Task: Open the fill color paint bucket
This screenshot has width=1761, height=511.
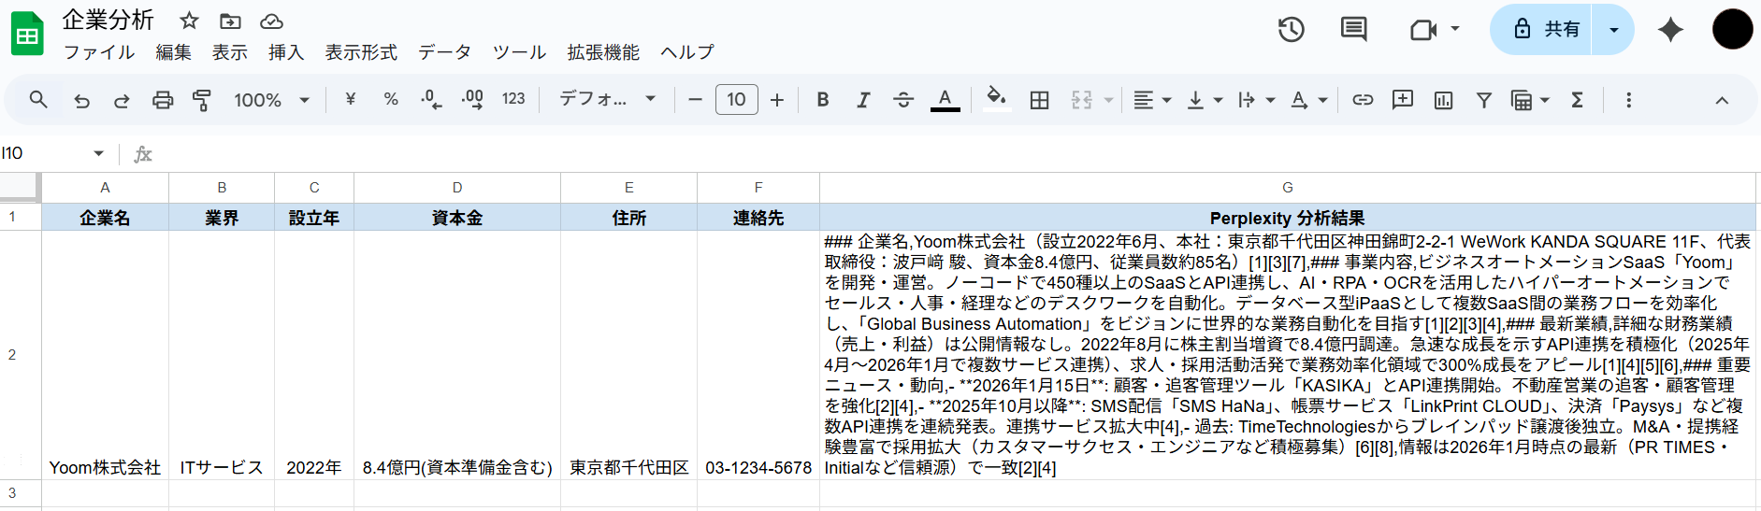Action: 996,99
